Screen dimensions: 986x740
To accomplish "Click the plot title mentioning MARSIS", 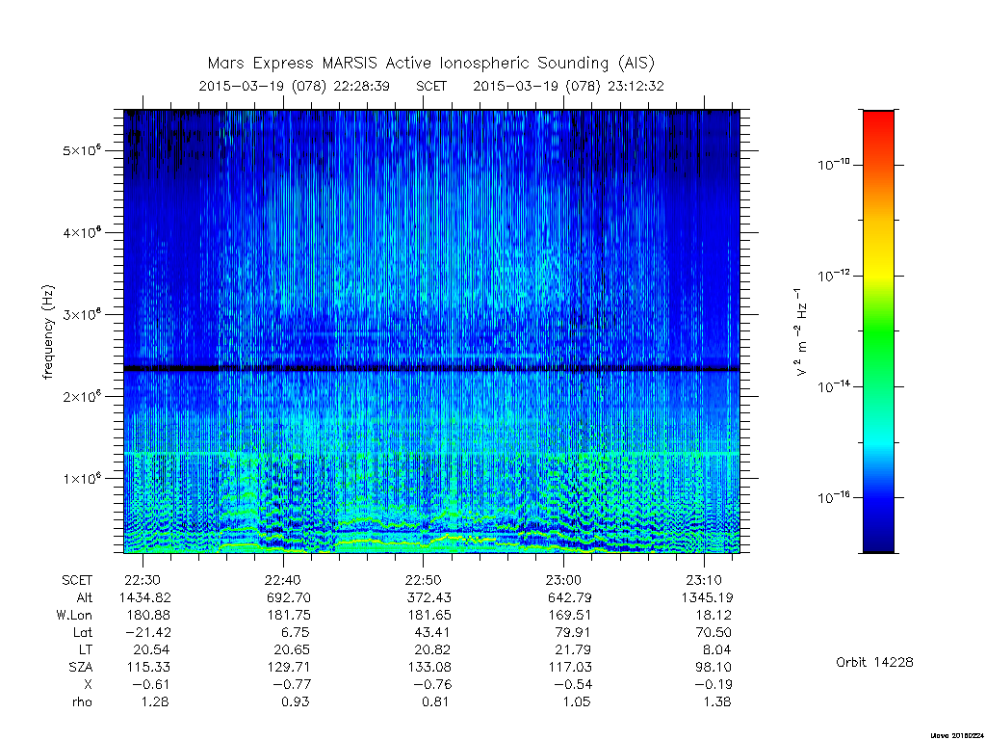I will click(430, 63).
